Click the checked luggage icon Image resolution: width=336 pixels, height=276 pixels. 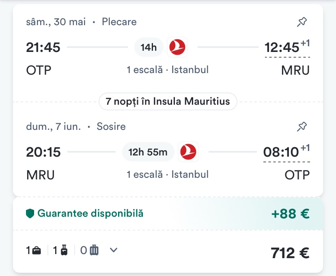(94, 250)
